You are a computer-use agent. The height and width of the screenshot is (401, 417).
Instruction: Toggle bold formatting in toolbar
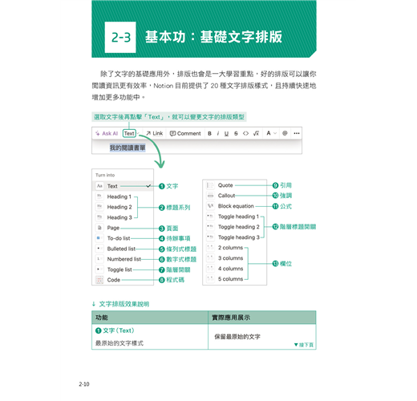[209, 133]
